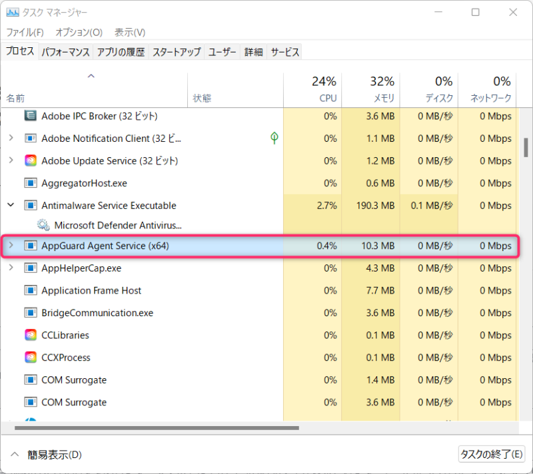Switch to the 詳細 tab
Image resolution: width=533 pixels, height=474 pixels.
(254, 52)
